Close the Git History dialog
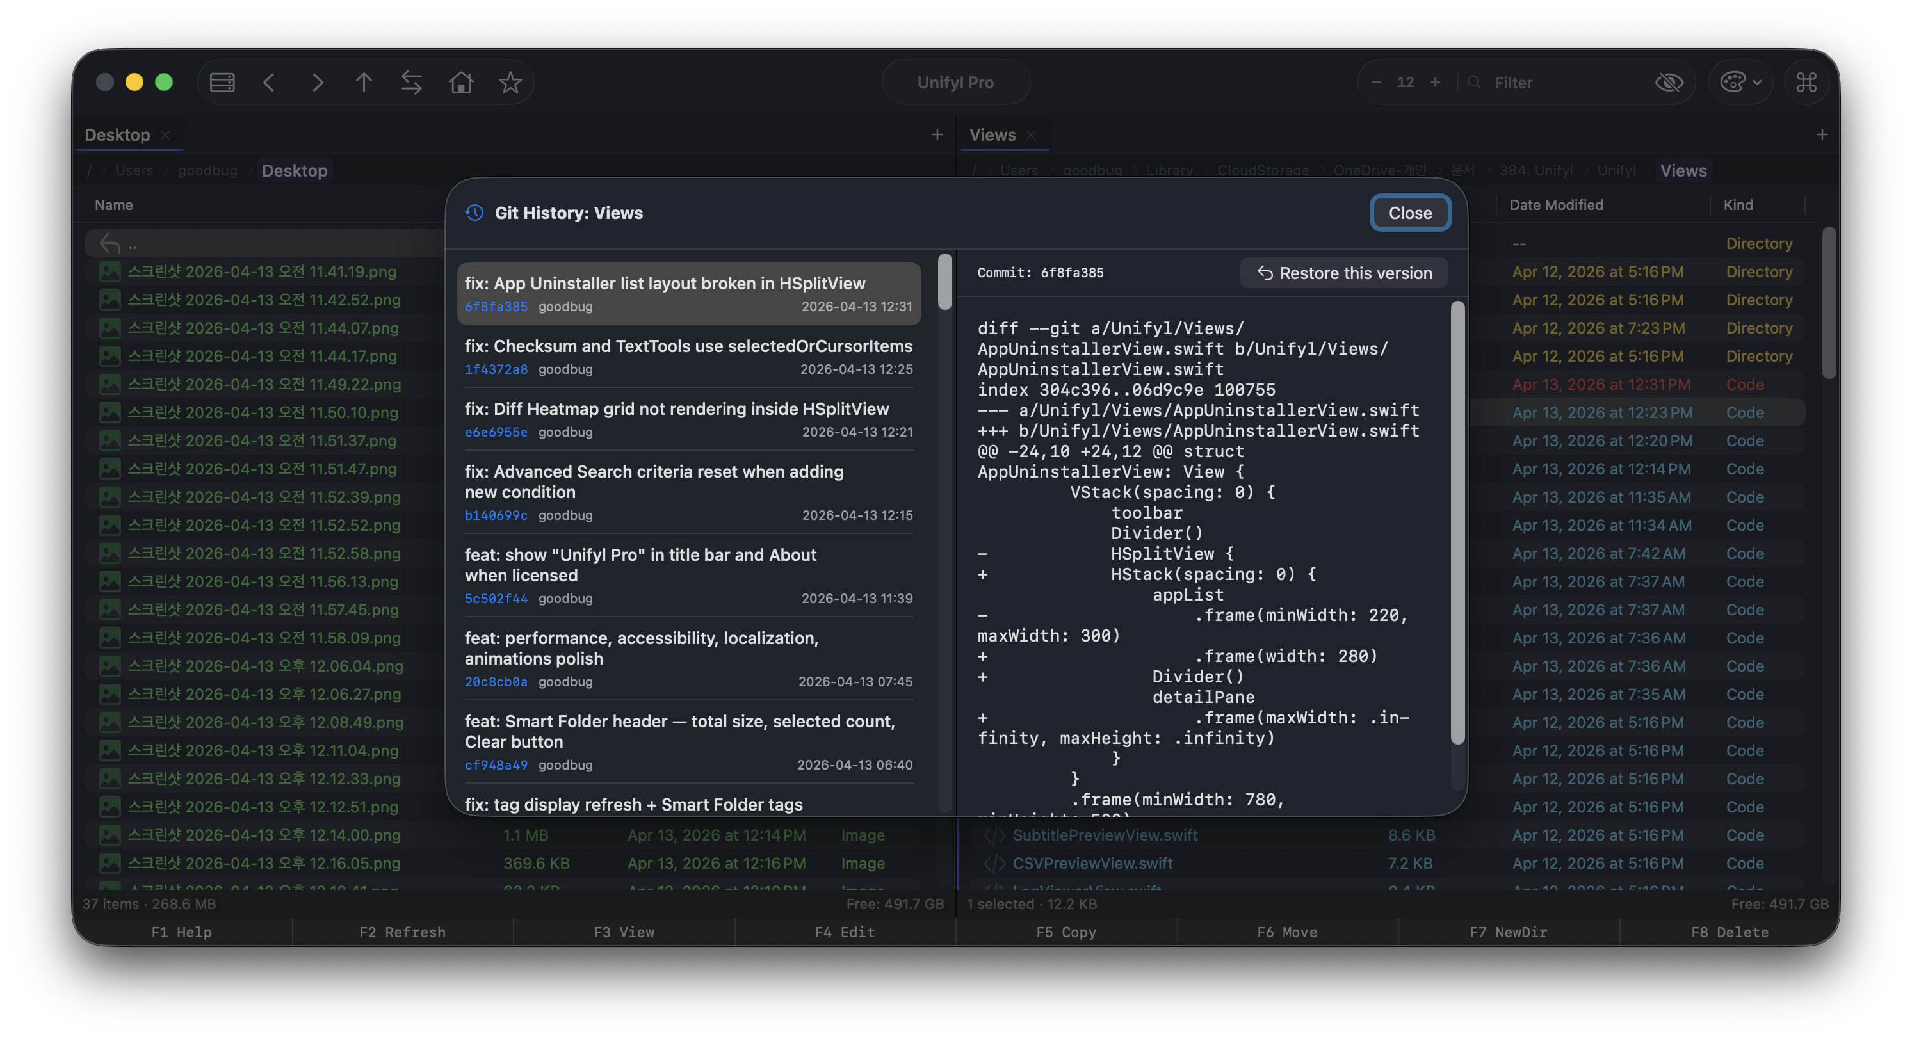This screenshot has width=1912, height=1041. point(1409,213)
